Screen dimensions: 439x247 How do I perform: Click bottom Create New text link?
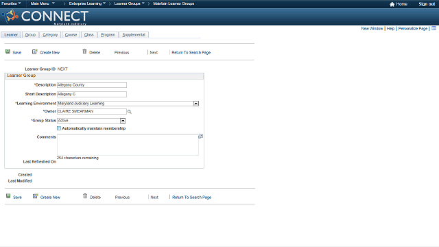click(50, 198)
